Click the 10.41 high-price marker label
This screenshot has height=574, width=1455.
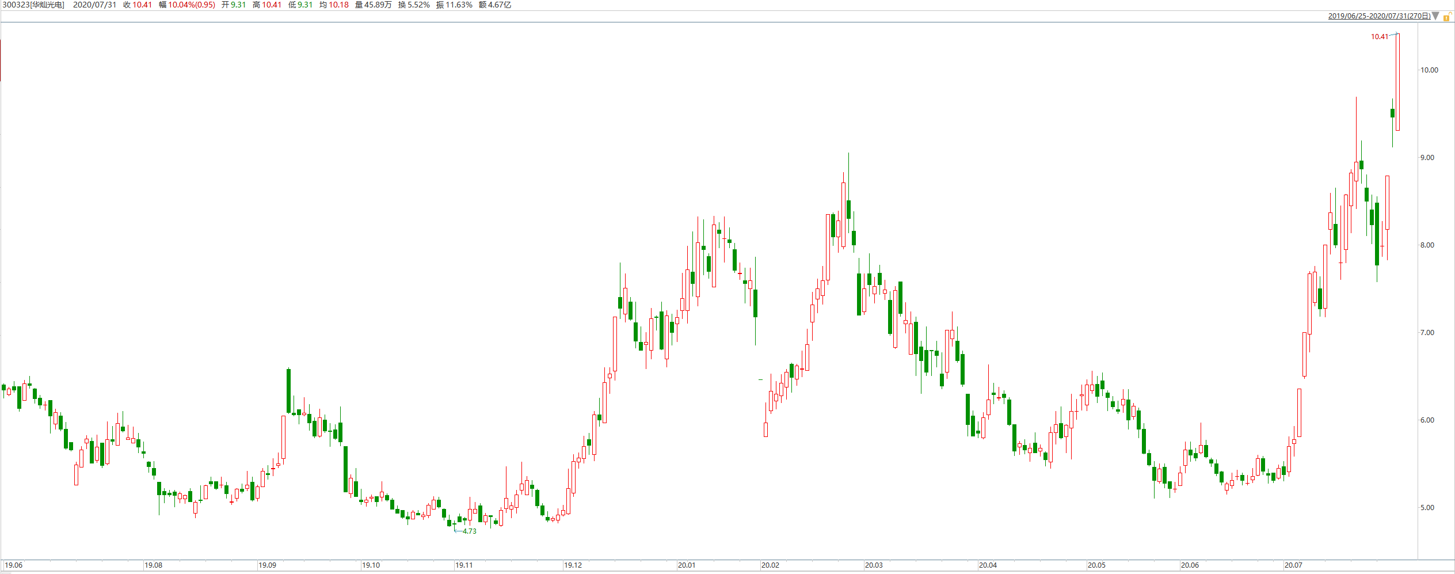[1379, 37]
